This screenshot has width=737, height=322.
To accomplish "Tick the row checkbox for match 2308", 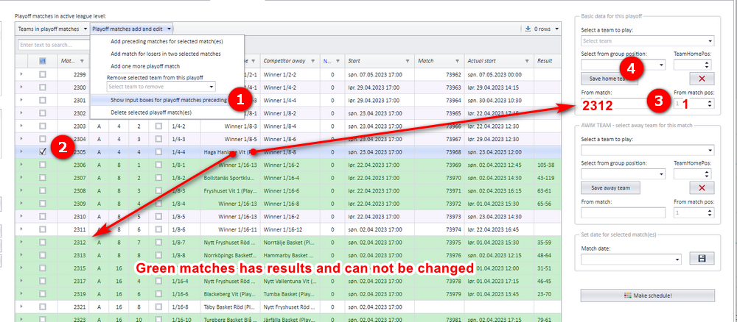I will [42, 190].
